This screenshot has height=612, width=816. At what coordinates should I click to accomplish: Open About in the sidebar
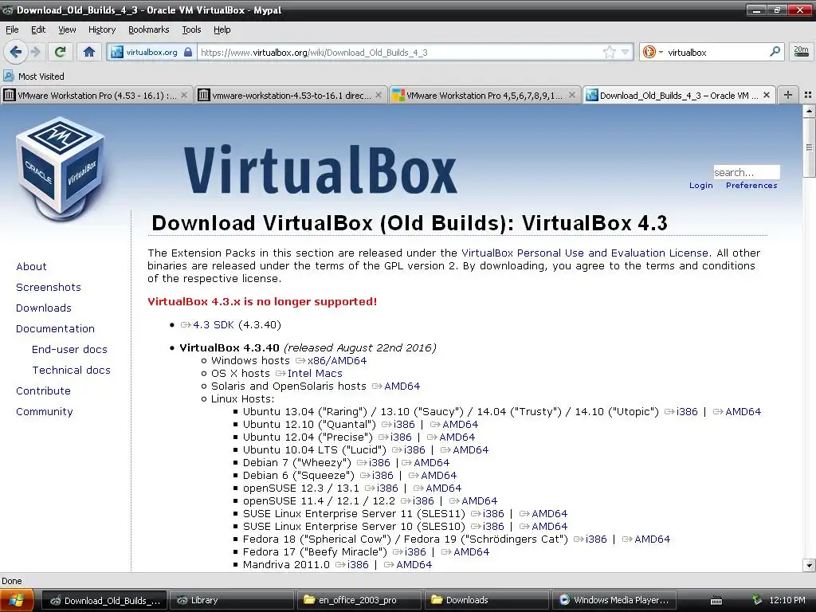tap(31, 266)
